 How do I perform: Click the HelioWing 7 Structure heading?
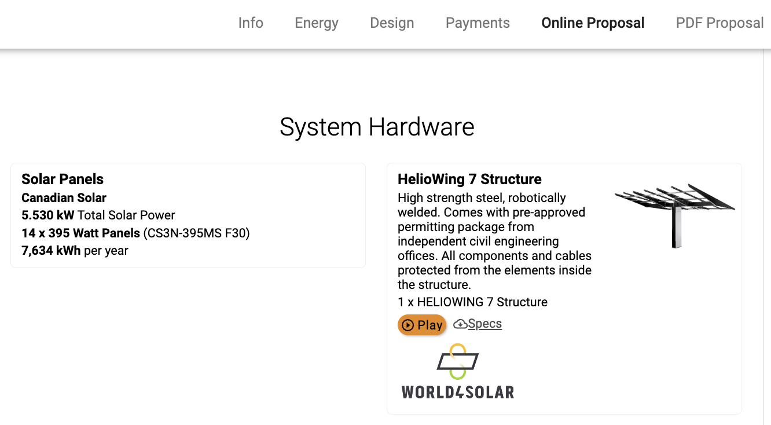coord(469,179)
